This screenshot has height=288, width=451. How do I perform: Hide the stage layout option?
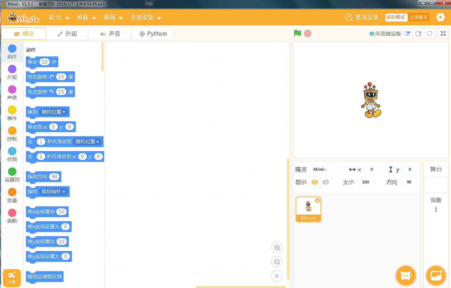pyautogui.click(x=430, y=33)
